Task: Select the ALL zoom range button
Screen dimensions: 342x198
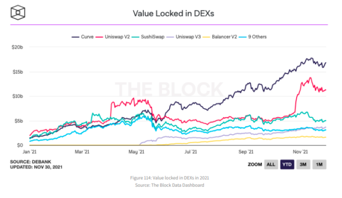Action: [x=271, y=164]
